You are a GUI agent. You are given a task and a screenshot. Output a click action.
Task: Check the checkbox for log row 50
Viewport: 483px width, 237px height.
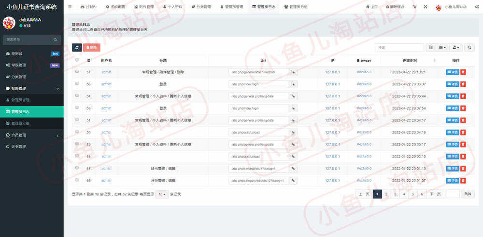[x=77, y=132]
